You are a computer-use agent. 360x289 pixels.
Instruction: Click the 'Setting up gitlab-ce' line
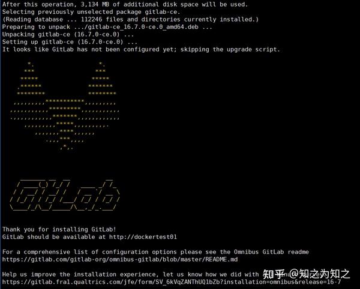click(x=70, y=42)
